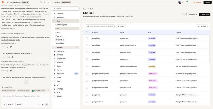Viewport: 213px width, 109px height.
Task: Toggle the panel layout icon in header
Action: point(48,2)
